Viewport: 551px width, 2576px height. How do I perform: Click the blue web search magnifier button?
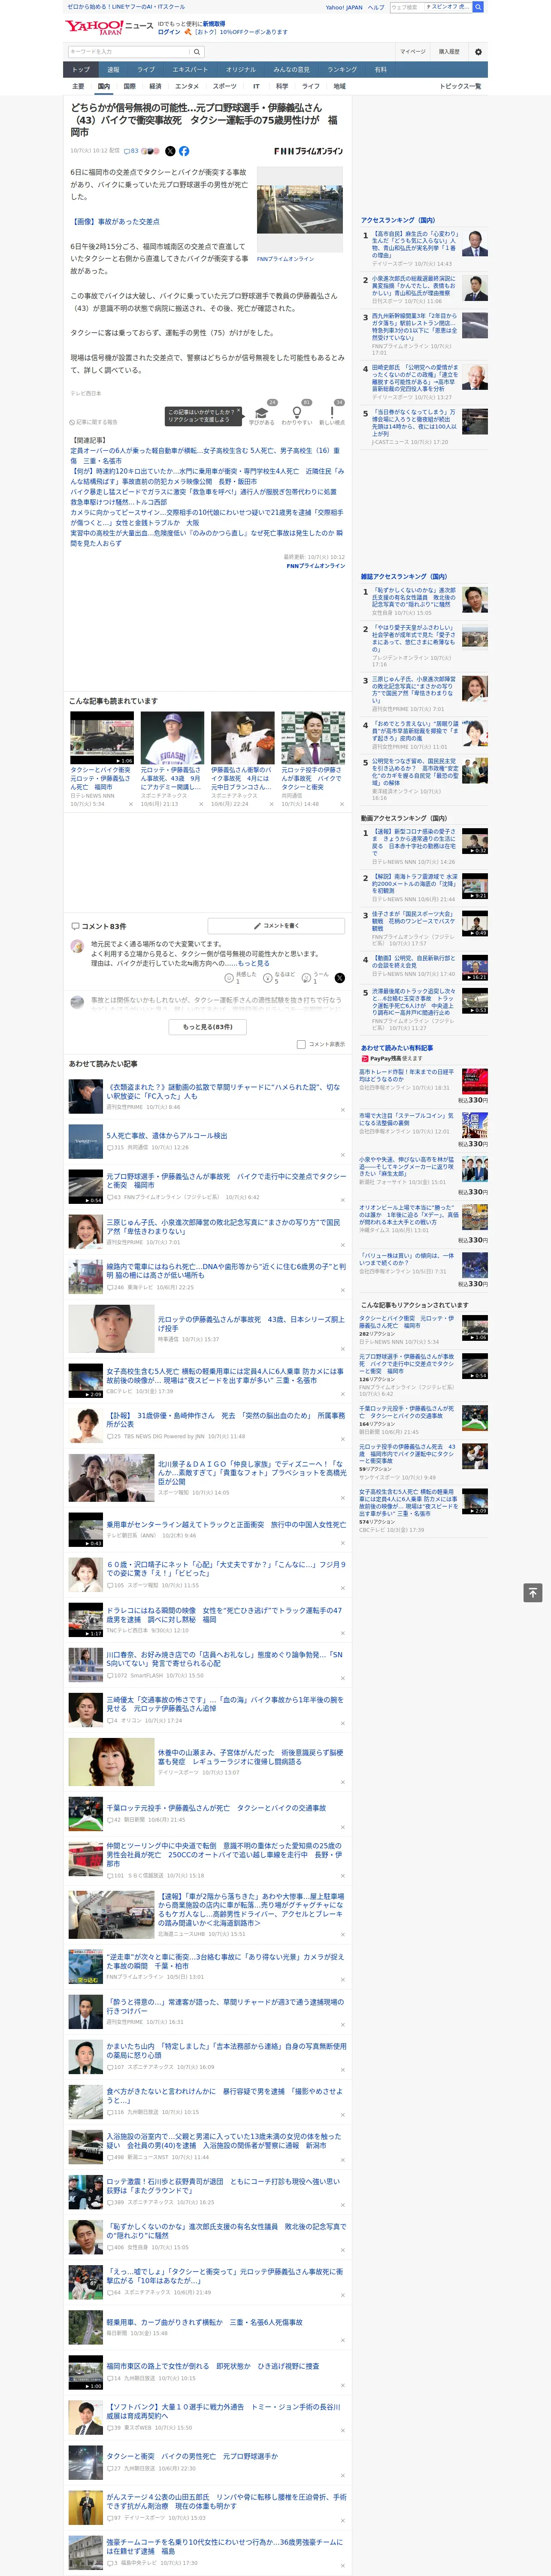[x=478, y=7]
